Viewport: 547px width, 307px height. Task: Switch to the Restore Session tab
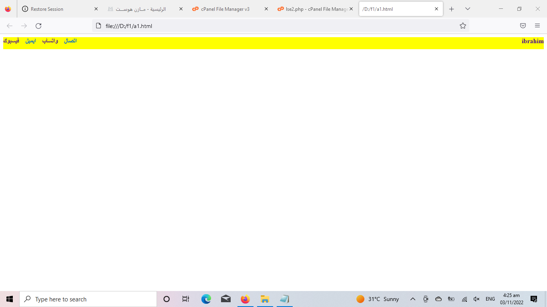coord(56,9)
